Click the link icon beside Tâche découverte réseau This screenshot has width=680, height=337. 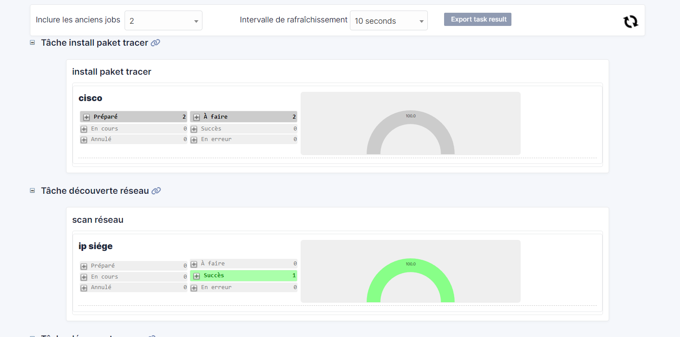[x=156, y=191]
